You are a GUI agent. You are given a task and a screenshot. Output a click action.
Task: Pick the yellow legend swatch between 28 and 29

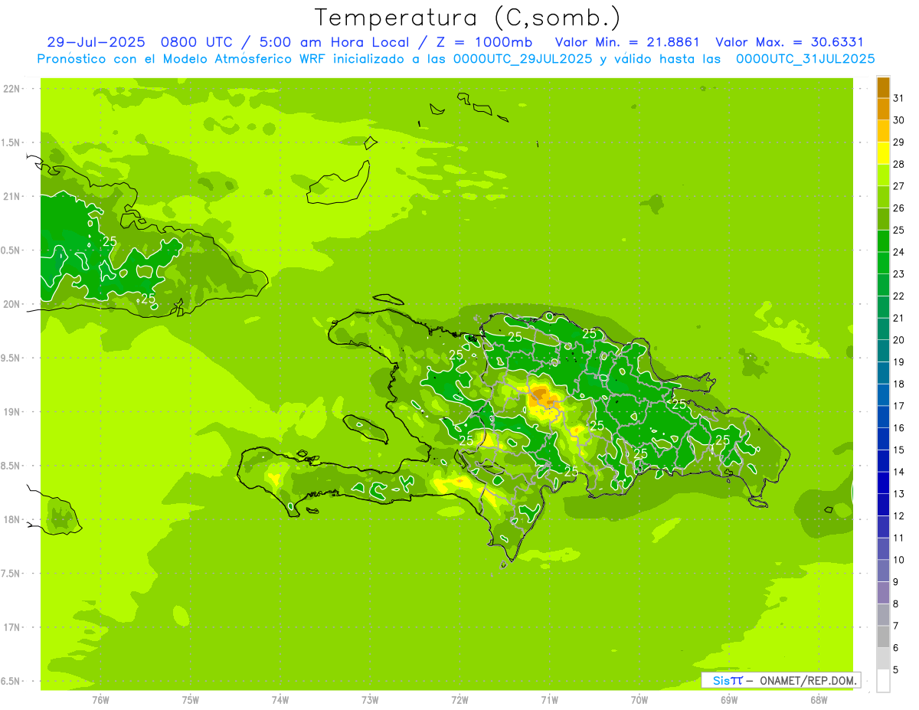point(883,153)
